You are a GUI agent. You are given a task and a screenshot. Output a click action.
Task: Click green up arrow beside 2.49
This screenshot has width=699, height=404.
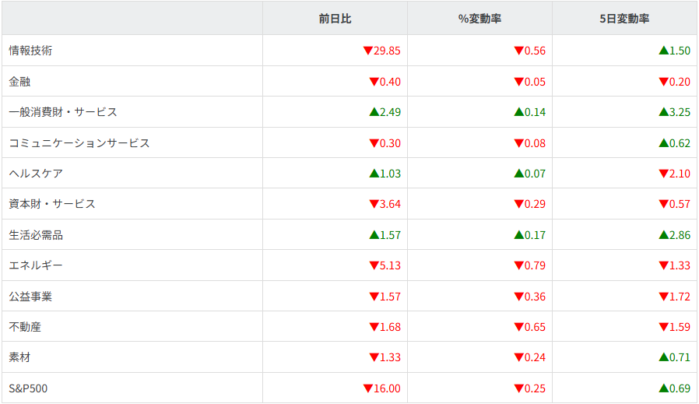click(374, 112)
